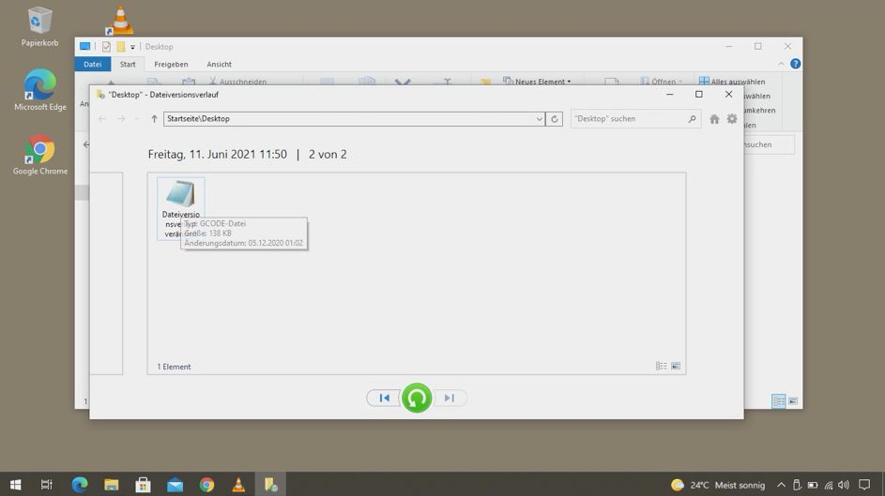Switch File History to large icons view
The height and width of the screenshot is (496, 885).
pos(676,367)
